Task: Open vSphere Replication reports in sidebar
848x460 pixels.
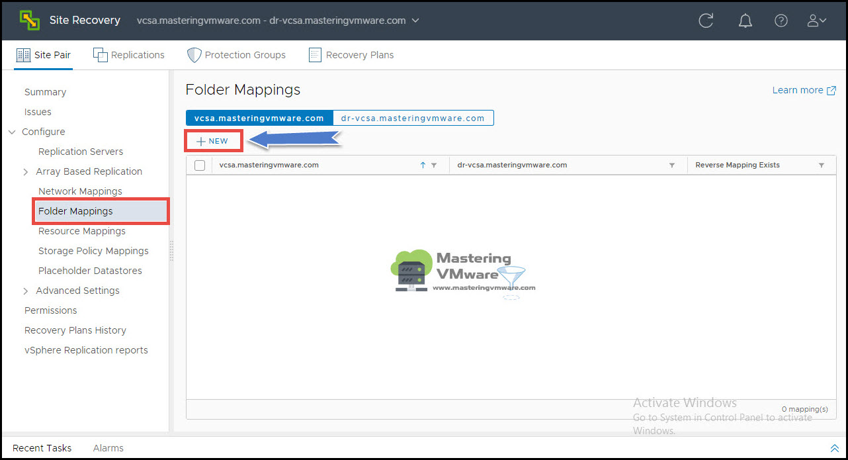Action: point(86,351)
